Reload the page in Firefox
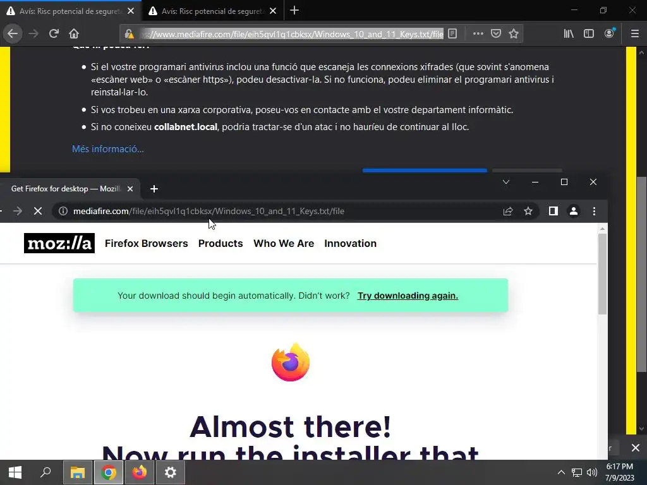Screen dimensions: 647x485 (x=54, y=33)
